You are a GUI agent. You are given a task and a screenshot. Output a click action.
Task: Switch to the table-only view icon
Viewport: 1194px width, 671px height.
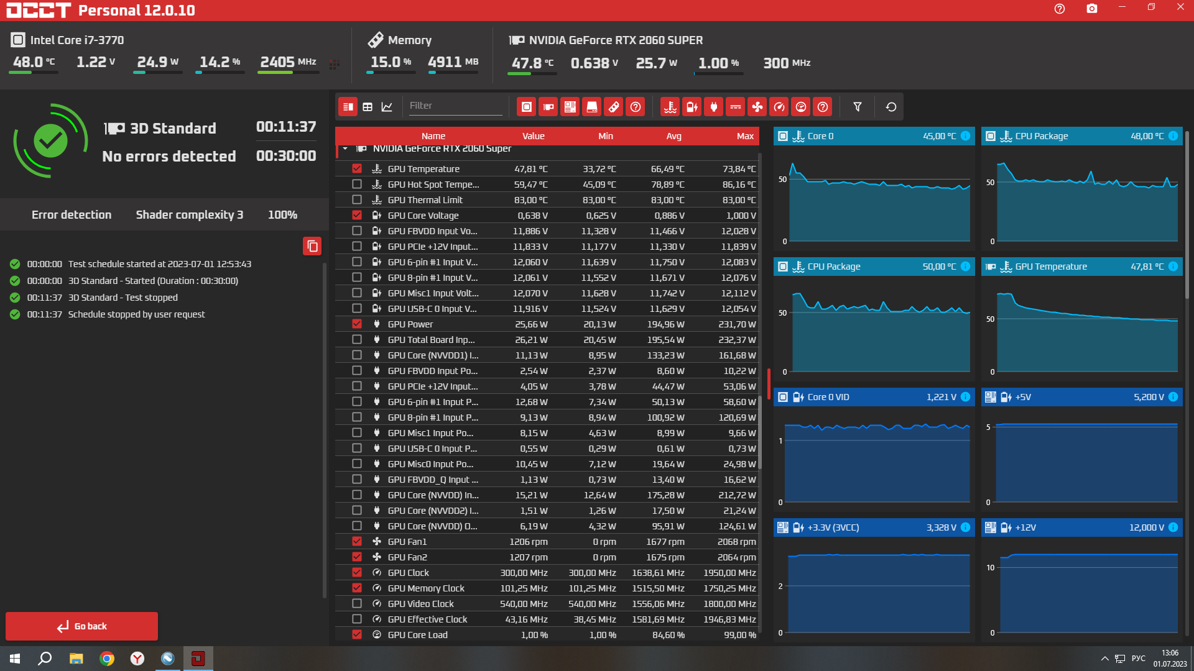coord(368,107)
